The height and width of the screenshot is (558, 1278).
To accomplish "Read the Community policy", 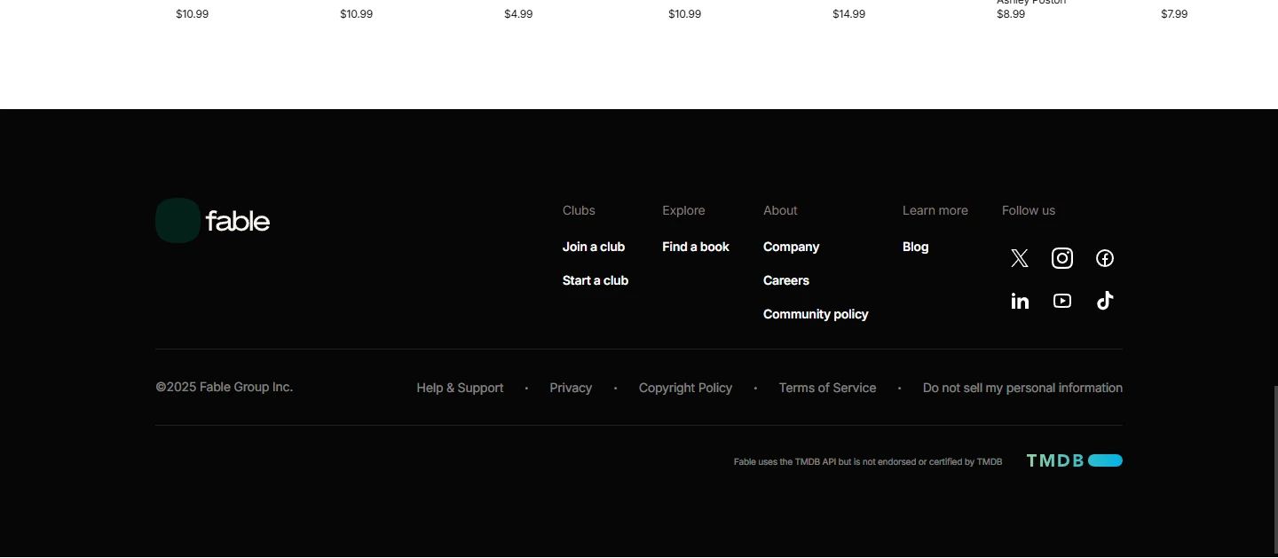I will coord(816,314).
